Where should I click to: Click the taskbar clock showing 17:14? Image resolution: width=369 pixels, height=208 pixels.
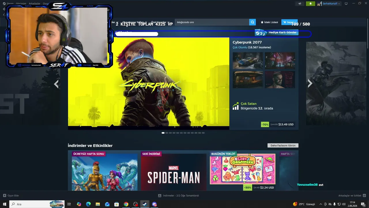pos(352,204)
